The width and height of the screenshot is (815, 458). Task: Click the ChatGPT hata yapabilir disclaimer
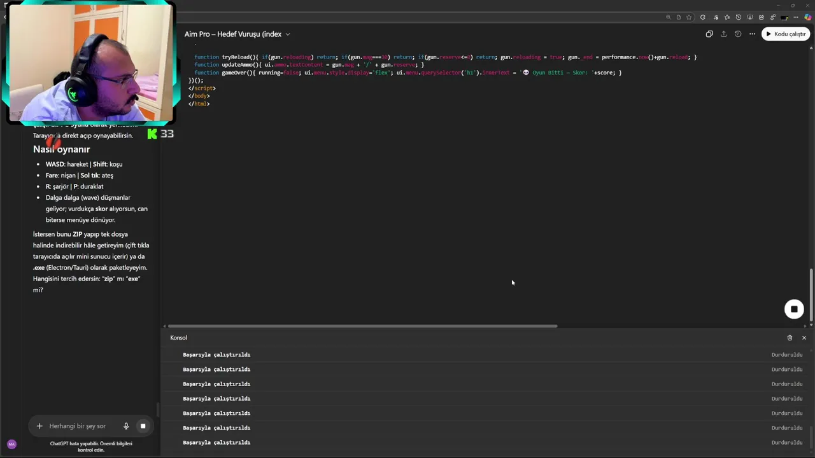[91, 447]
